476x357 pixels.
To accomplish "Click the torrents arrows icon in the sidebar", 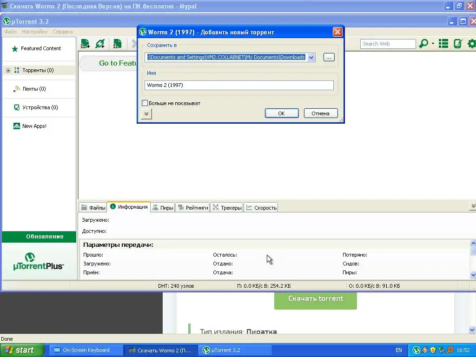I will (x=17, y=70).
